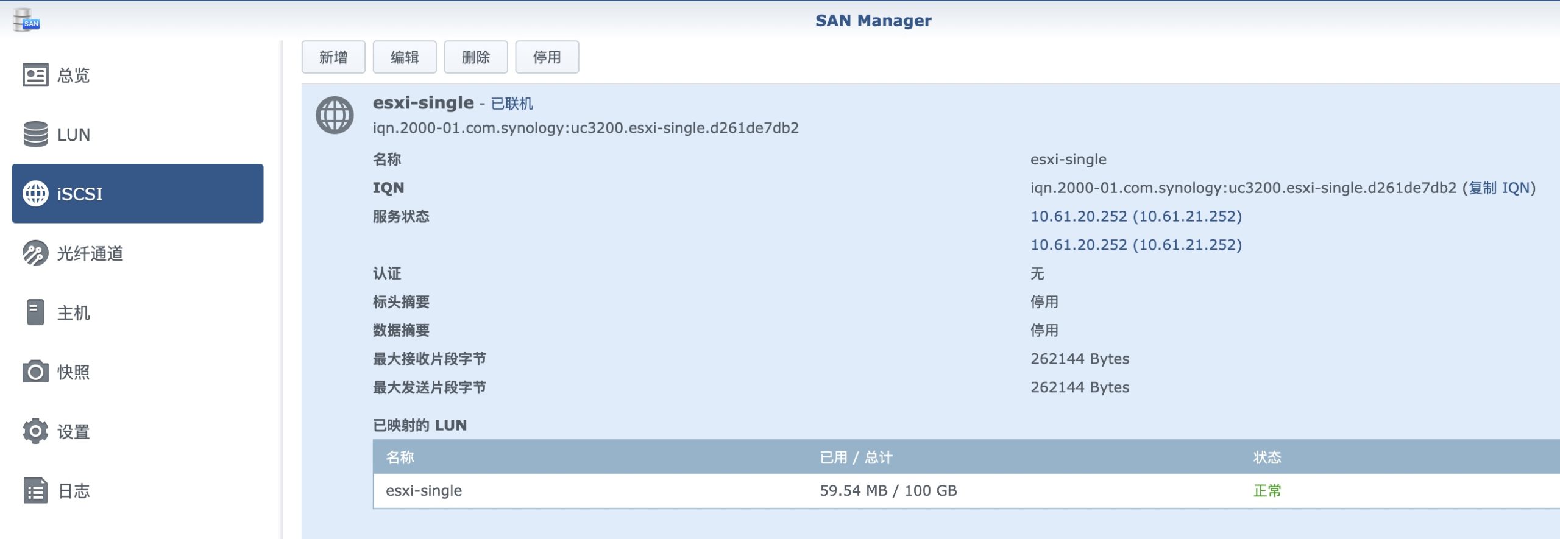This screenshot has height=539, width=1560.
Task: Click the esxi-single target title heading
Action: (423, 103)
